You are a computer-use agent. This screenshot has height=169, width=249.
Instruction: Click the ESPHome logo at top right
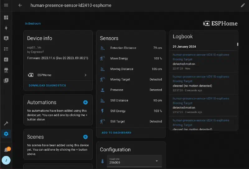[x=220, y=24]
